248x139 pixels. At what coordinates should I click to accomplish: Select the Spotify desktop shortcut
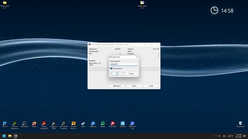point(103,124)
